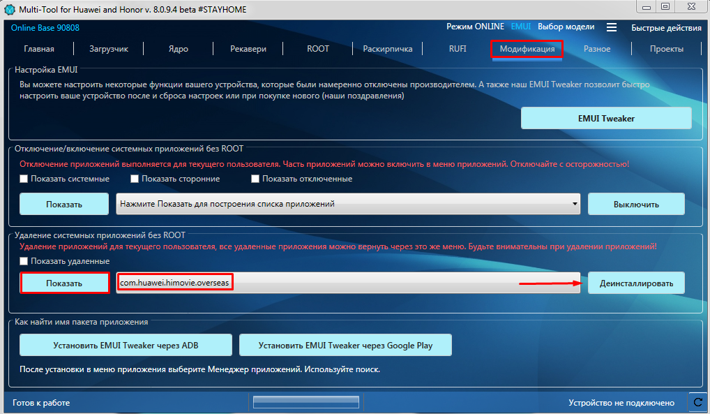
Task: Click the refresh connection icon
Action: (698, 402)
